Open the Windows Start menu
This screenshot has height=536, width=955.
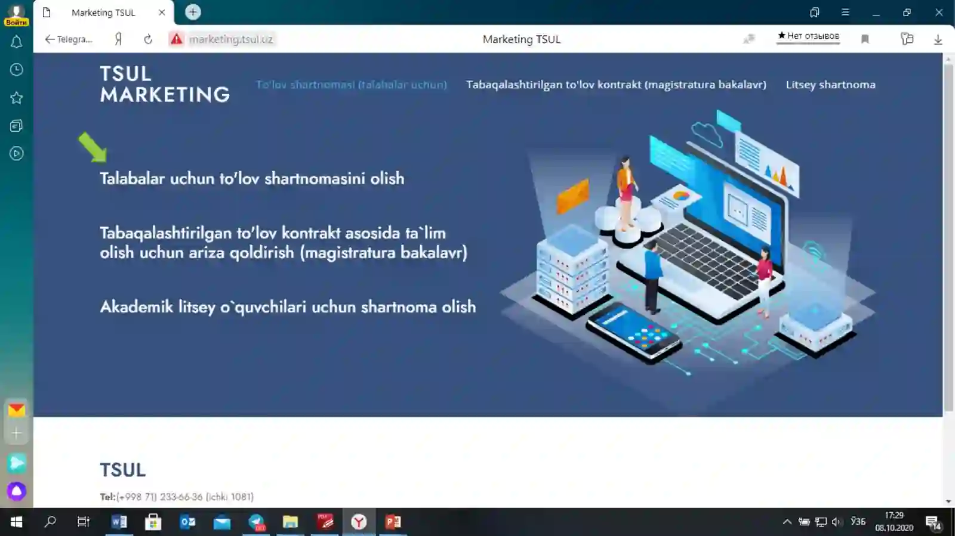[x=16, y=522]
